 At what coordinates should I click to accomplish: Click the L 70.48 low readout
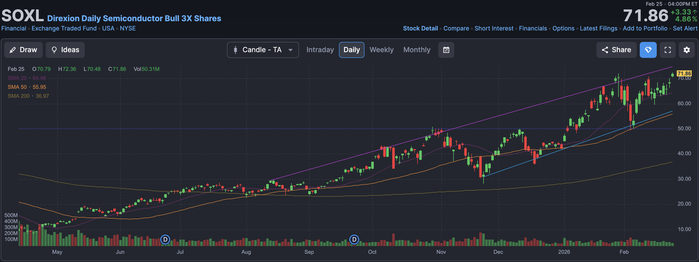coord(92,69)
